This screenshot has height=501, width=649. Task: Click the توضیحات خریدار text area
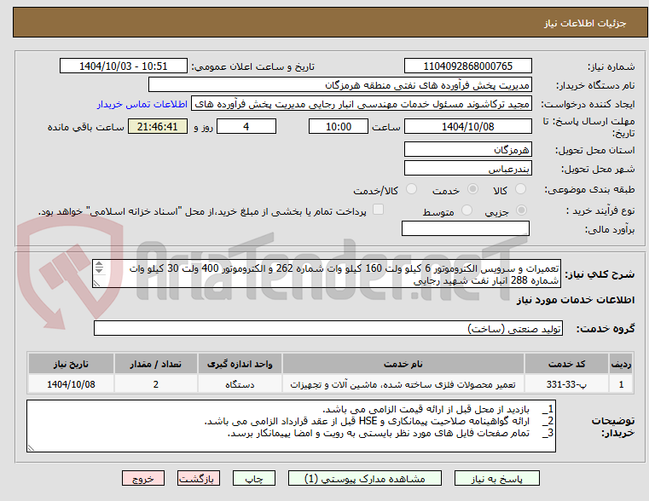tap(291, 426)
